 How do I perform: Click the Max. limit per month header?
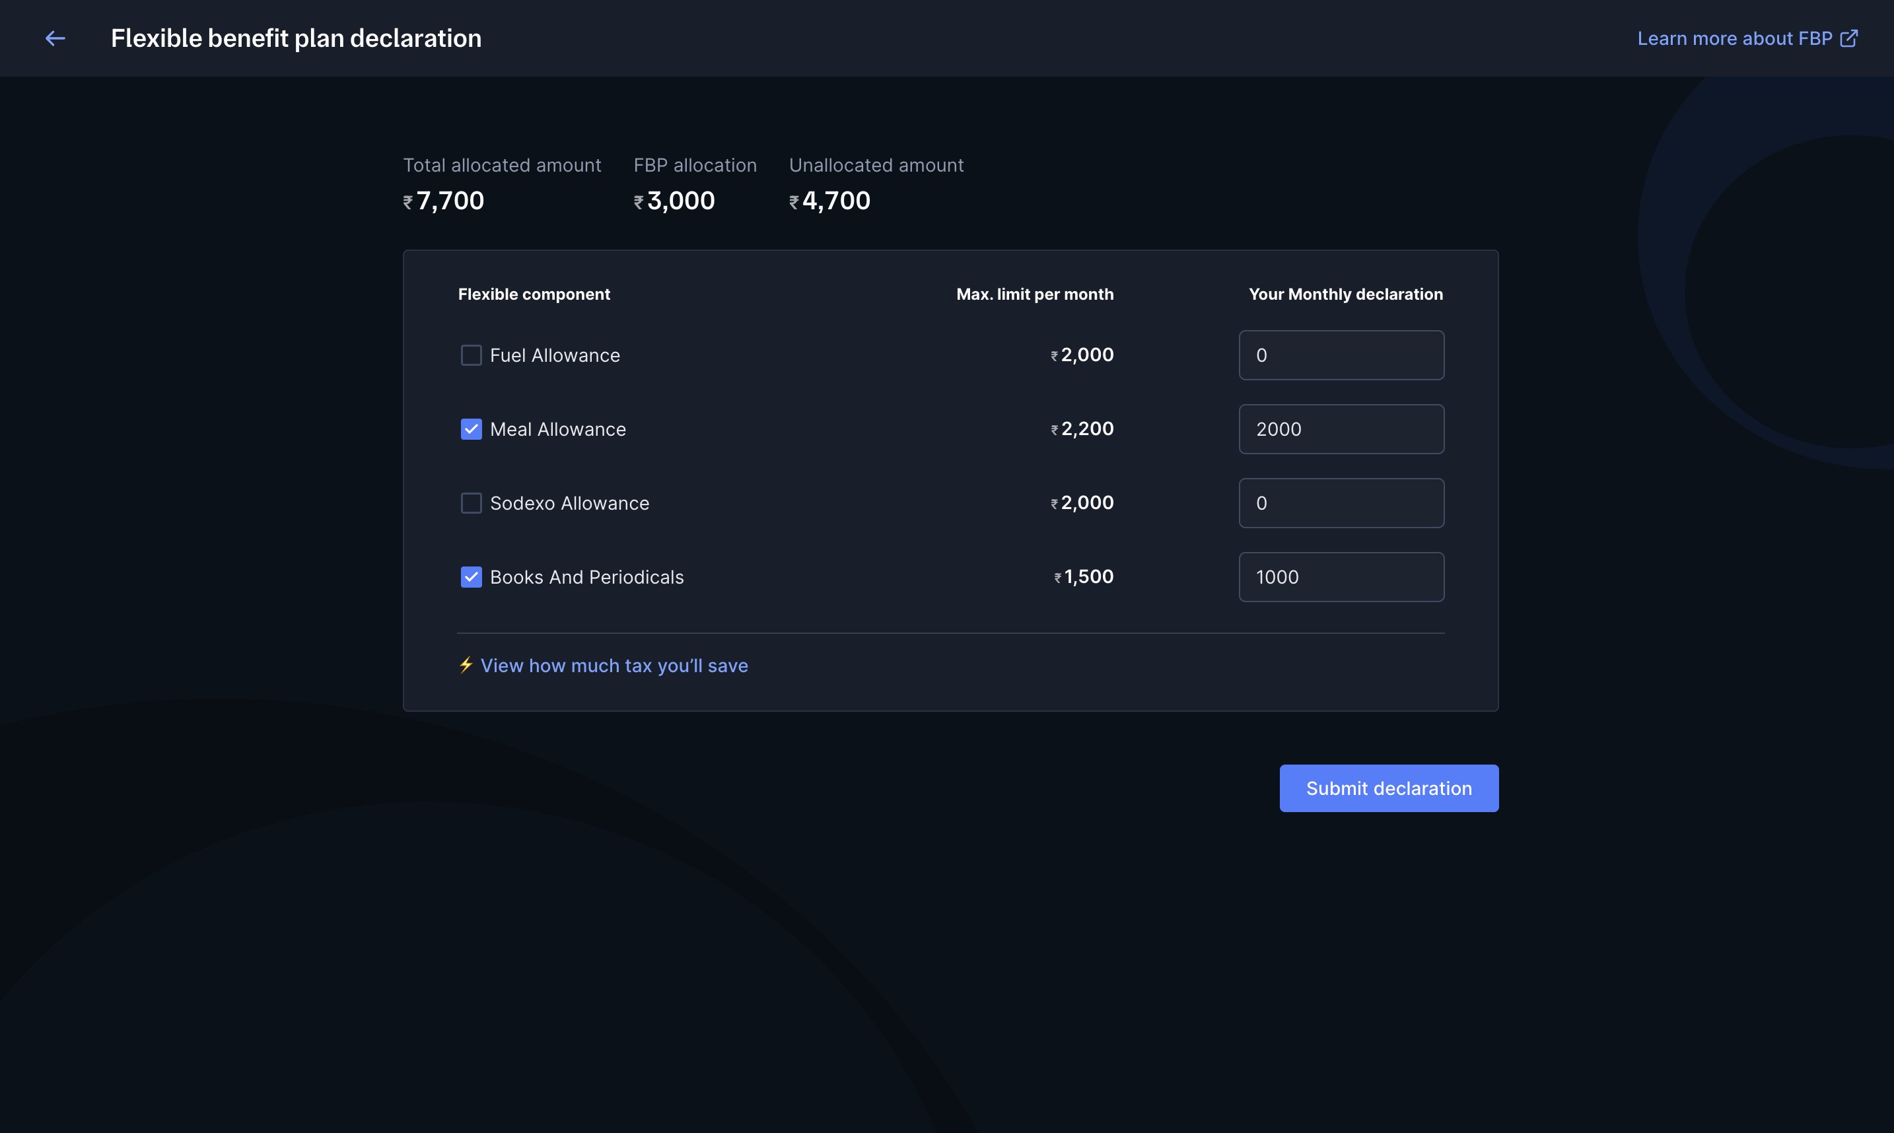pos(1034,294)
